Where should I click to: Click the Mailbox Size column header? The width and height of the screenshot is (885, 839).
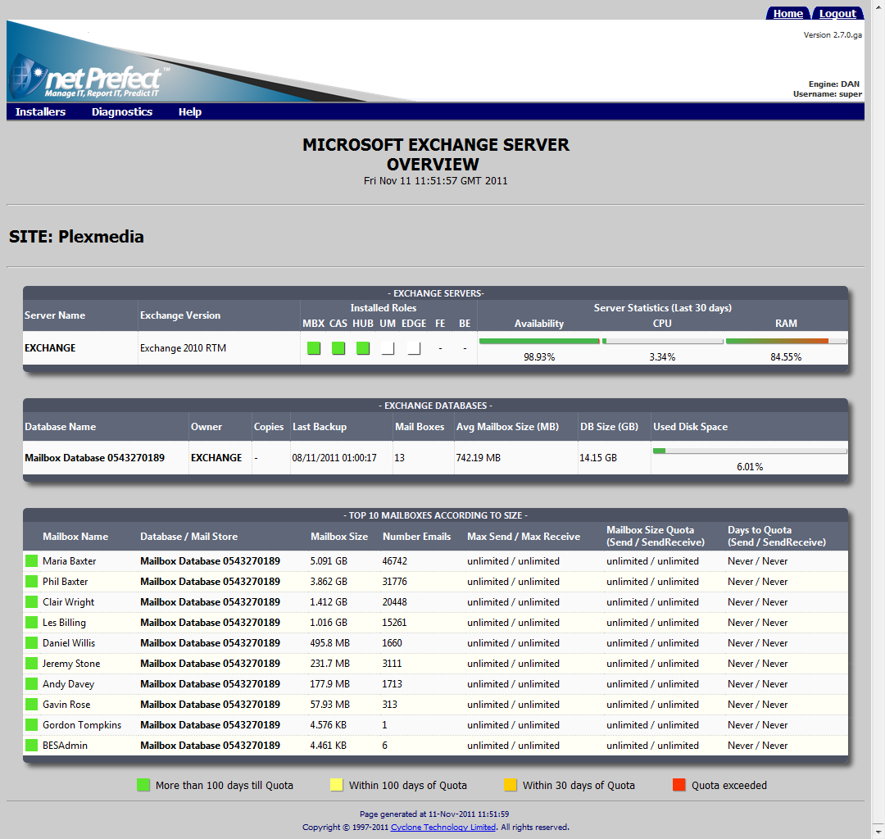click(x=339, y=537)
